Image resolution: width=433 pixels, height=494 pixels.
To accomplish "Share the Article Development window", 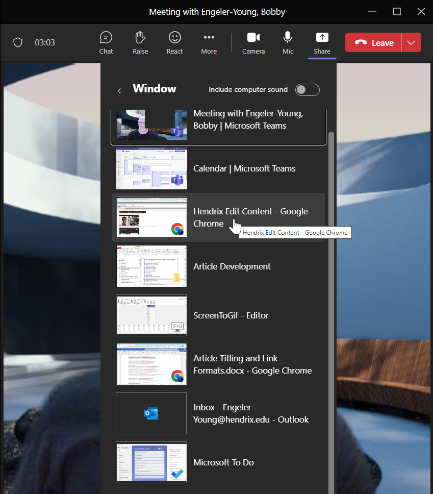I will 219,266.
